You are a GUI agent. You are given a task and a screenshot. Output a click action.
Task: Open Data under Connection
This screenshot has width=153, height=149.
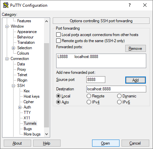point(21,64)
